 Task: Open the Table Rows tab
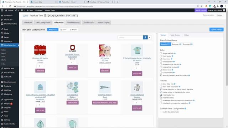coord(28,22)
